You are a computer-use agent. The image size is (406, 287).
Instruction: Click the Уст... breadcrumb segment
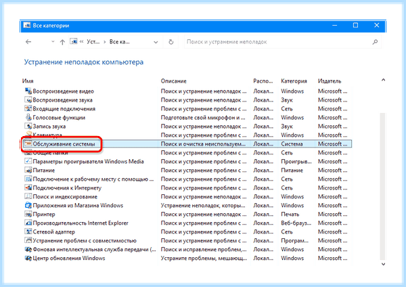[93, 42]
